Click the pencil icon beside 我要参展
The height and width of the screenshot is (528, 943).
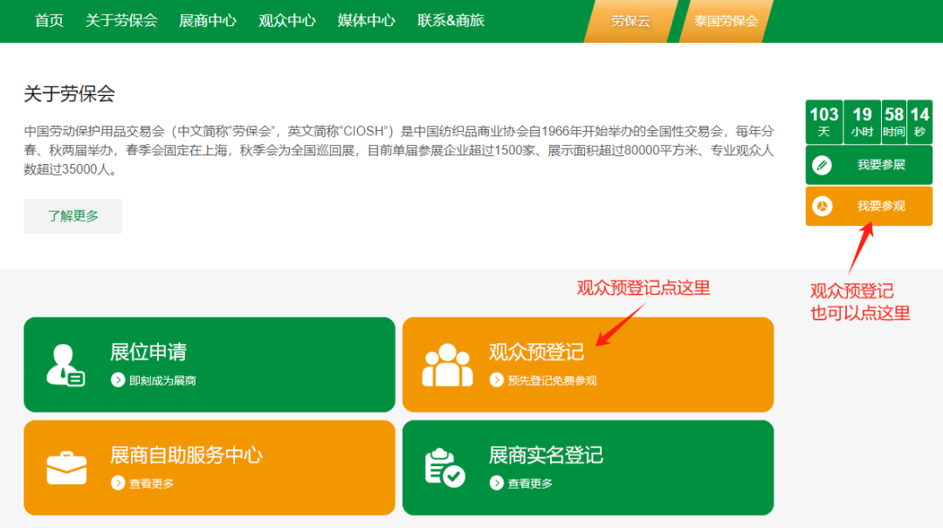(x=823, y=165)
